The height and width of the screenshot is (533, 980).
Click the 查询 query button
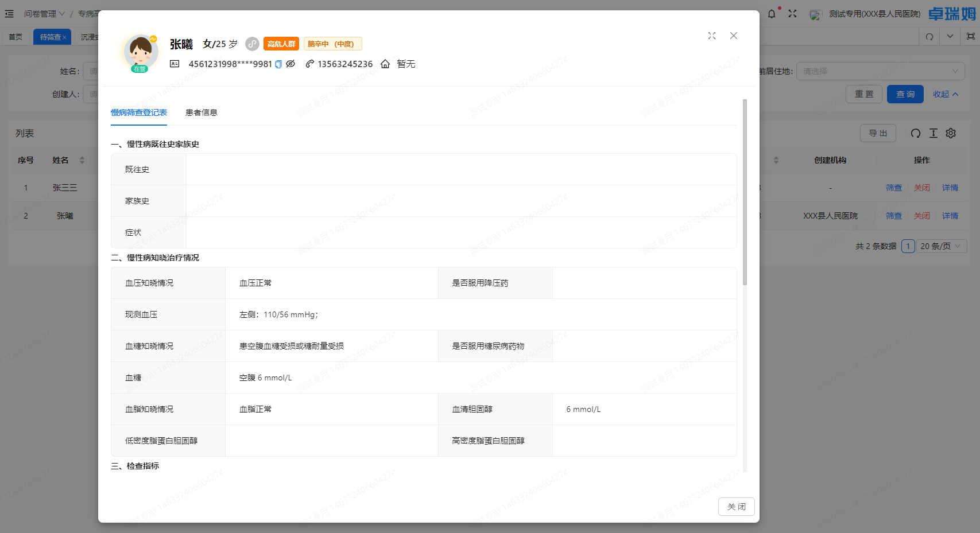pos(905,94)
